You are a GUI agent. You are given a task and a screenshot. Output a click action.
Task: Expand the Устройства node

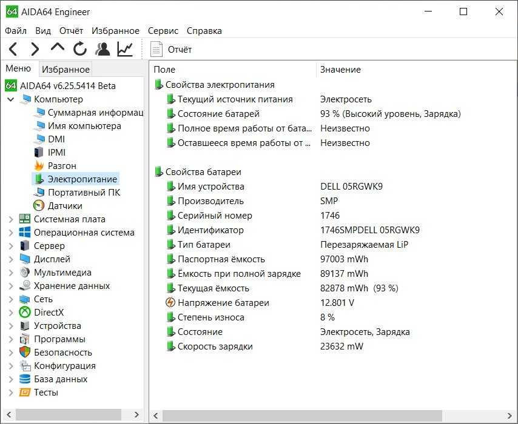click(x=10, y=326)
